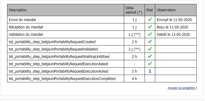The image size is (205, 101).
Task: Click the Délai estimé column header
Action: (134, 10)
